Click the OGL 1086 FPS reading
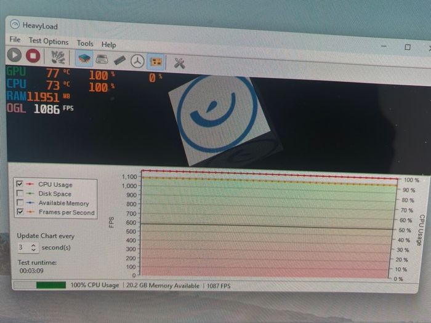The height and width of the screenshot is (323, 431). pos(54,109)
